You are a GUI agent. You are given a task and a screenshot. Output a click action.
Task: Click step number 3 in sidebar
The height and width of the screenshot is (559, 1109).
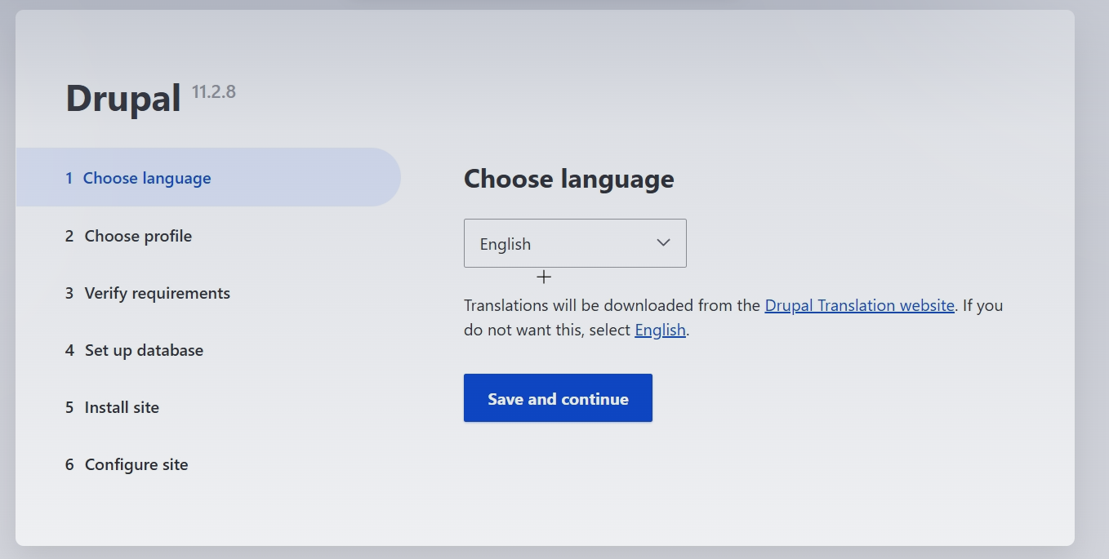[x=69, y=293]
